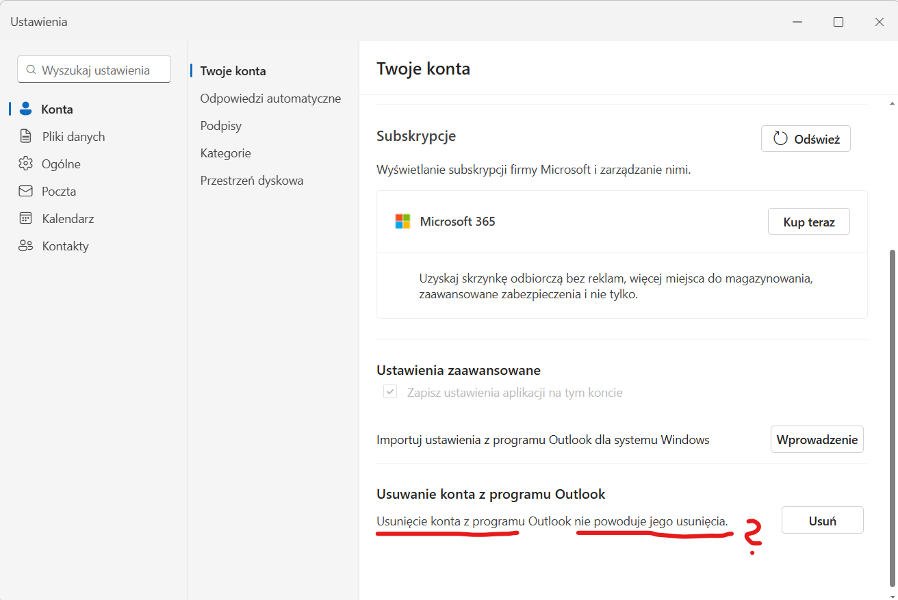This screenshot has width=898, height=600.
Task: Go to Podpisy settings
Action: pyautogui.click(x=221, y=126)
